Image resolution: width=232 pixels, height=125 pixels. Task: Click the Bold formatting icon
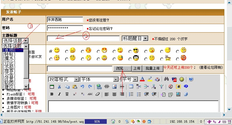(52, 94)
